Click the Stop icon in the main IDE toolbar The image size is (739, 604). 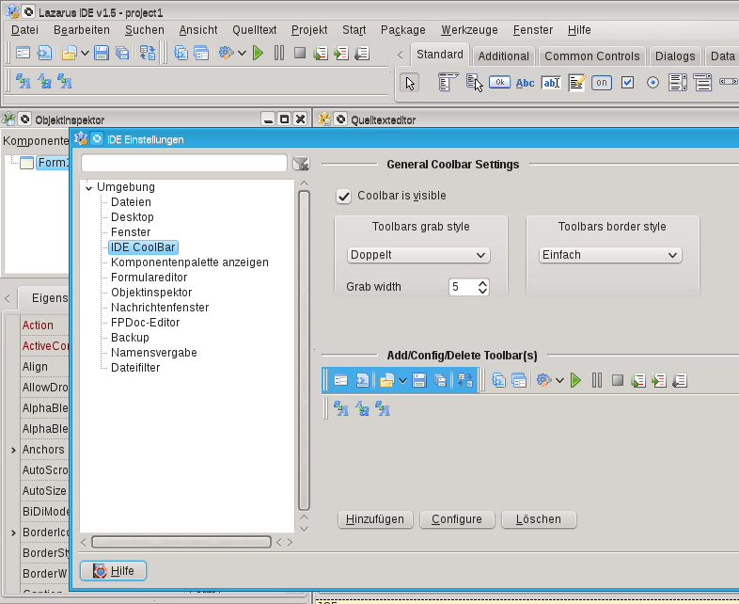point(299,53)
